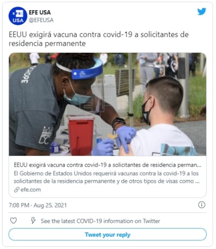Click the Aug 25, 2021 date
The width and height of the screenshot is (216, 249).
(50, 205)
